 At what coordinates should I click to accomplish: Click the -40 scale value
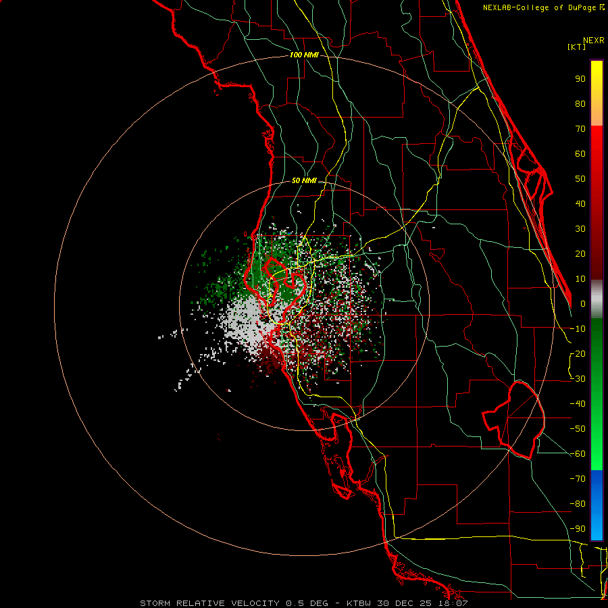[578, 404]
